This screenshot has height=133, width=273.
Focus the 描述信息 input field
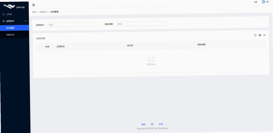[141, 24]
